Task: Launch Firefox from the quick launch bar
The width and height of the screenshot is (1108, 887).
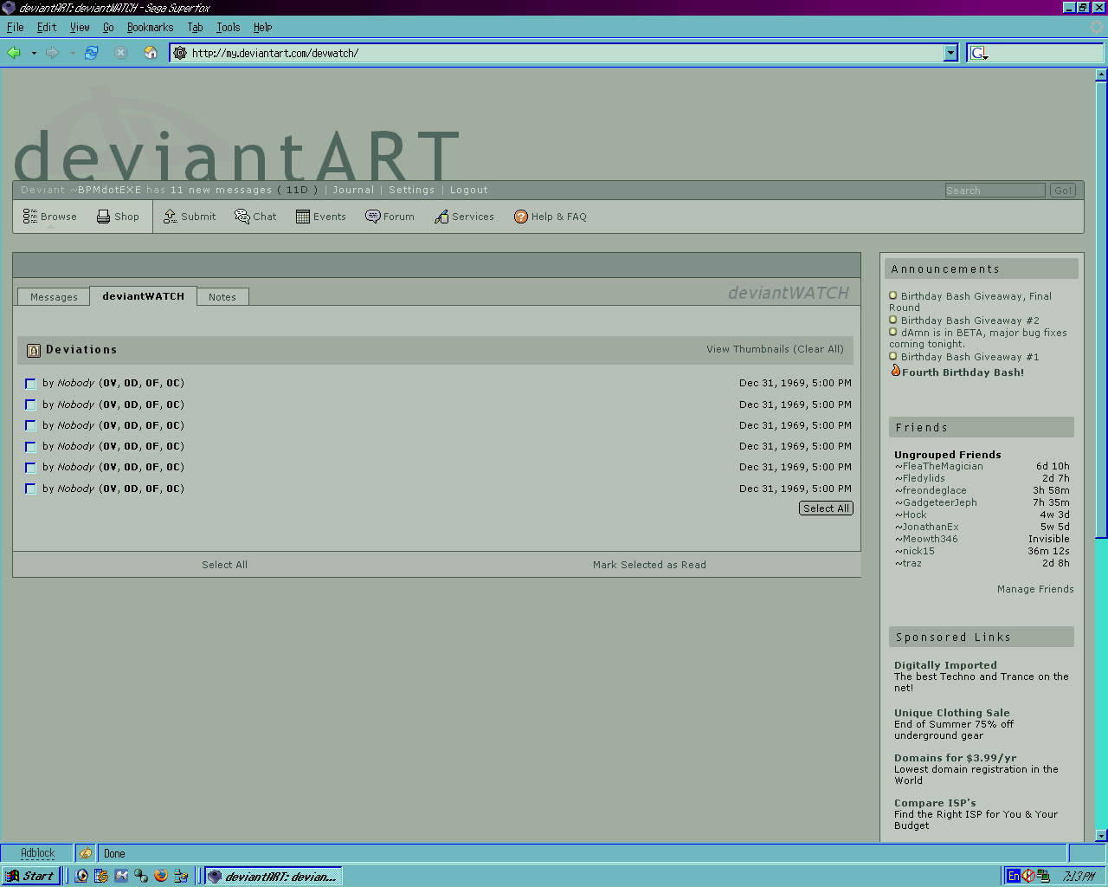Action: pyautogui.click(x=161, y=876)
